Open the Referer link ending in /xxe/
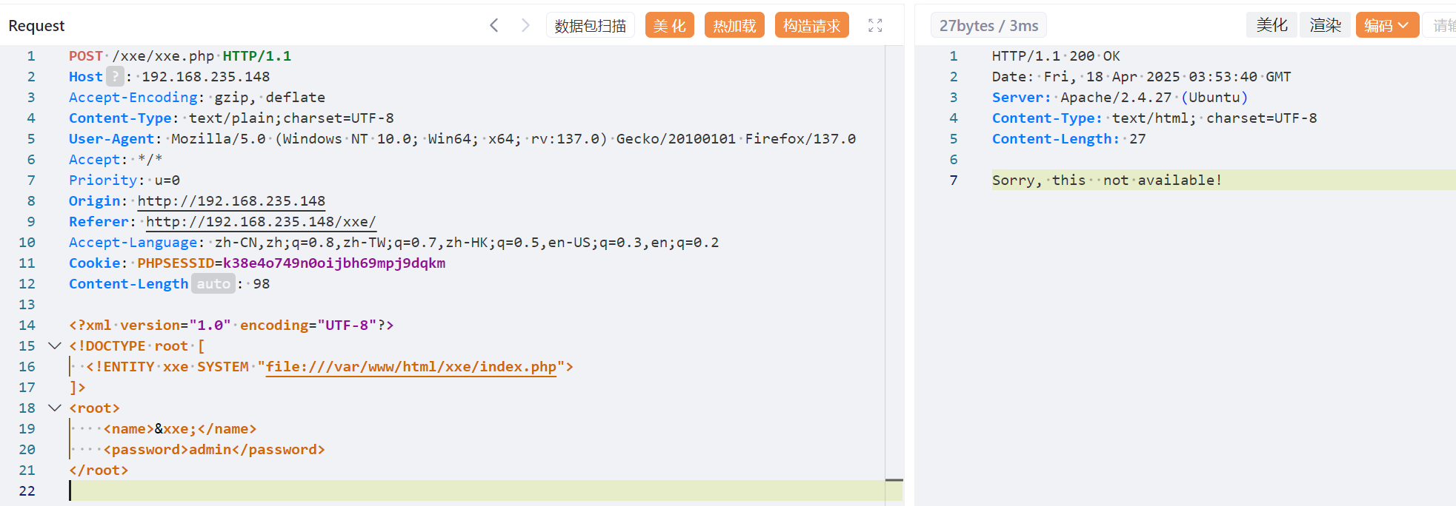Image resolution: width=1456 pixels, height=506 pixels. click(261, 222)
